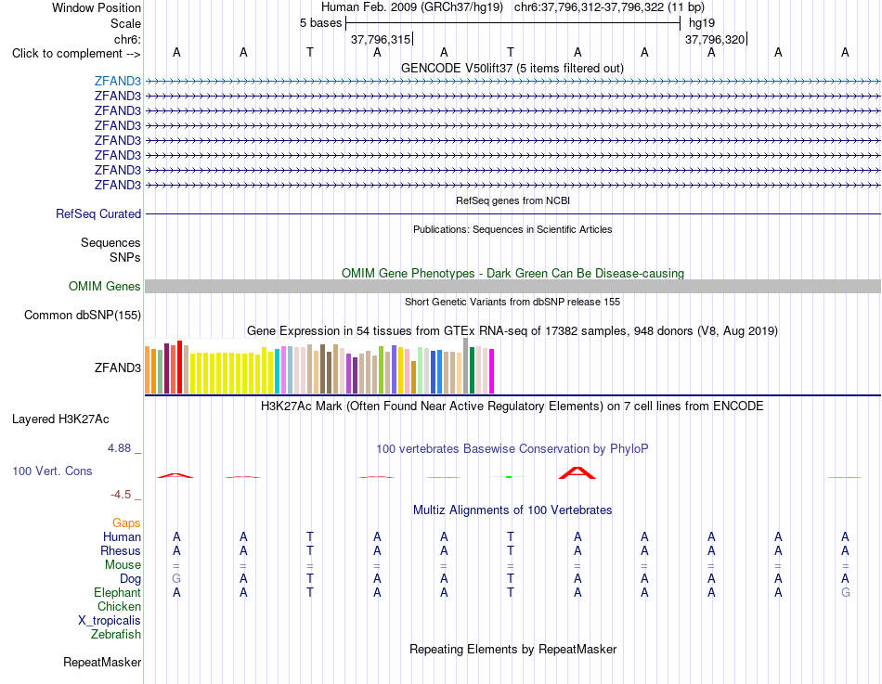Select the Sequences track label
Image resolution: width=882 pixels, height=684 pixels.
(x=110, y=242)
